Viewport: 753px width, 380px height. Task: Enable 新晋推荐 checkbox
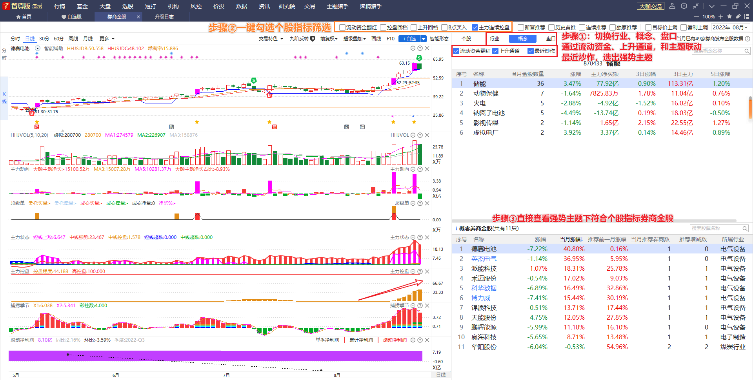pos(521,27)
